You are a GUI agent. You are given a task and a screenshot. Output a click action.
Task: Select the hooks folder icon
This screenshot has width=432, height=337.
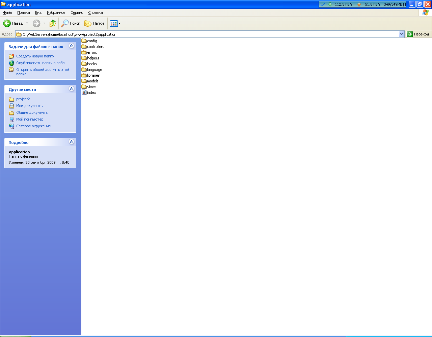84,64
